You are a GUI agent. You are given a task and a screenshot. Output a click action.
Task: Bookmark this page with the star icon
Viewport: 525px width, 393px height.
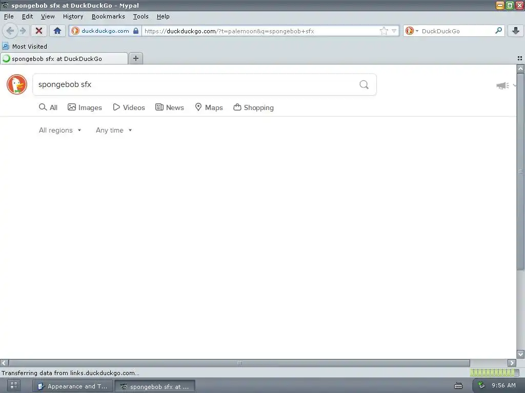(383, 31)
